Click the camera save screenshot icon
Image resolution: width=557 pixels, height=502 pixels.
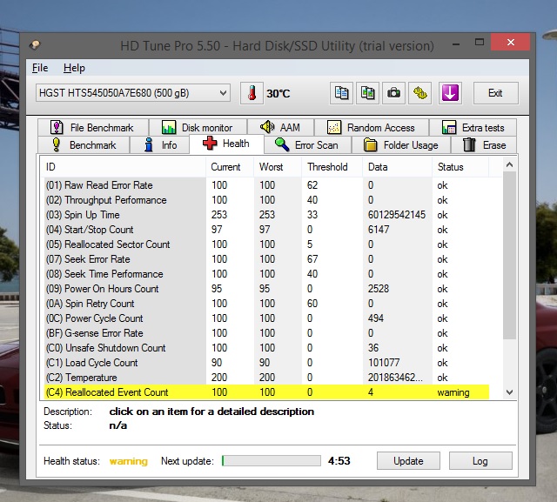[393, 93]
